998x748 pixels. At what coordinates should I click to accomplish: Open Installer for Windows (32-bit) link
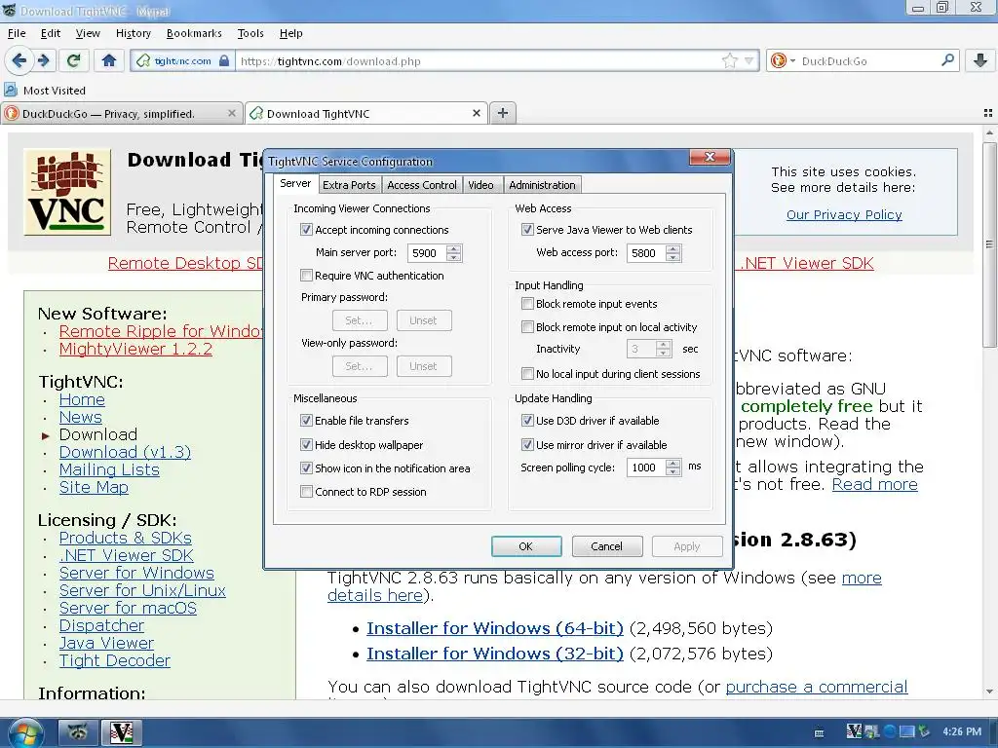pos(494,654)
